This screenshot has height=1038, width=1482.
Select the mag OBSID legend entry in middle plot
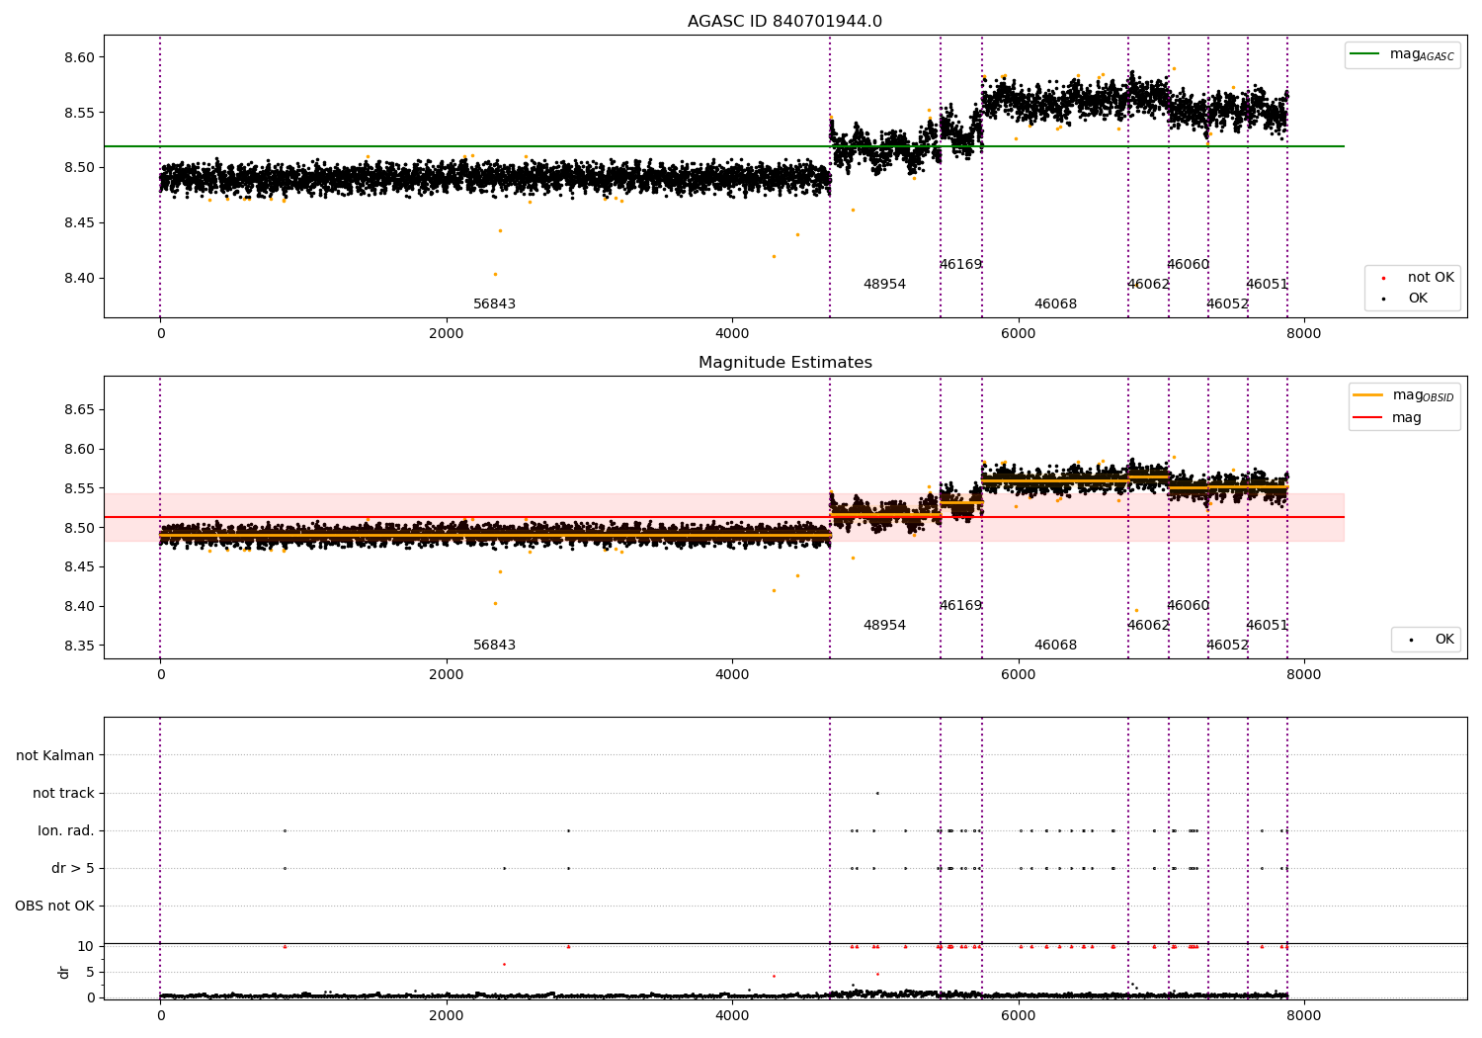(1404, 395)
